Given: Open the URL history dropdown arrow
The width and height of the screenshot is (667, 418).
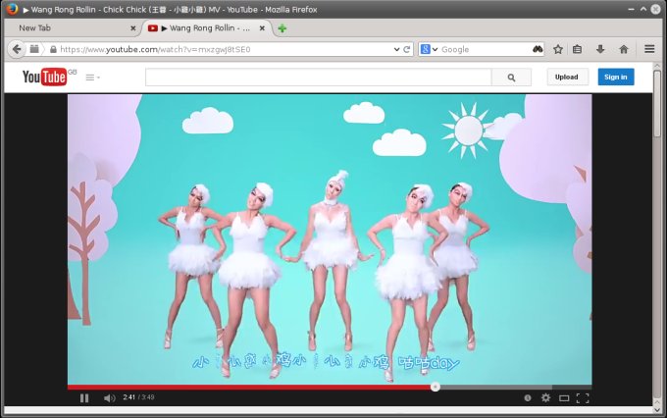Looking at the screenshot, I should point(396,49).
